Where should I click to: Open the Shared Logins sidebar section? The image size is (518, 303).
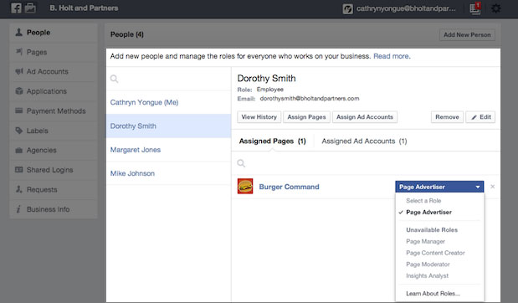click(x=54, y=170)
